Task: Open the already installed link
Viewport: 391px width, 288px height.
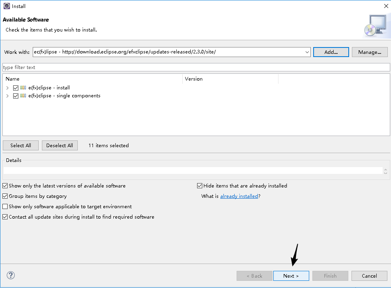Action: 239,196
